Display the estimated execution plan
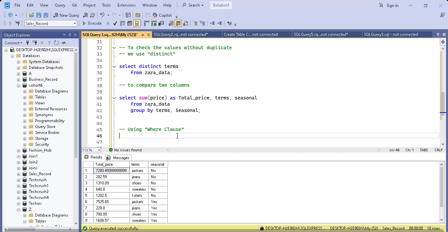The height and width of the screenshot is (232, 448). click(122, 23)
